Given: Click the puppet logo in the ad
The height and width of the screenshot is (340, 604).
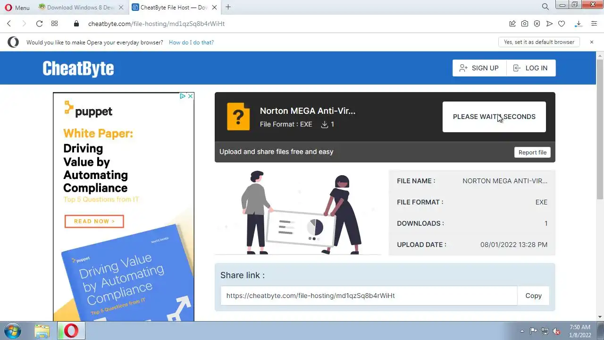Looking at the screenshot, I should 88,110.
